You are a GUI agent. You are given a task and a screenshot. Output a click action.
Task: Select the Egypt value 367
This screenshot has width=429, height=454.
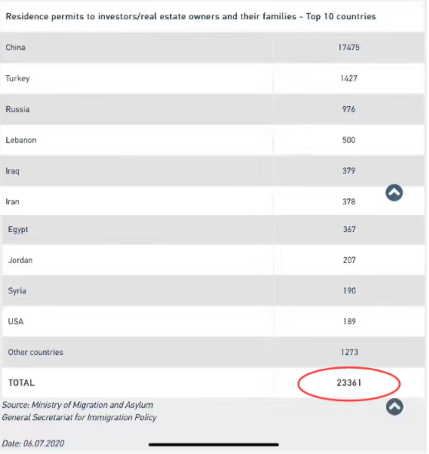click(x=349, y=230)
